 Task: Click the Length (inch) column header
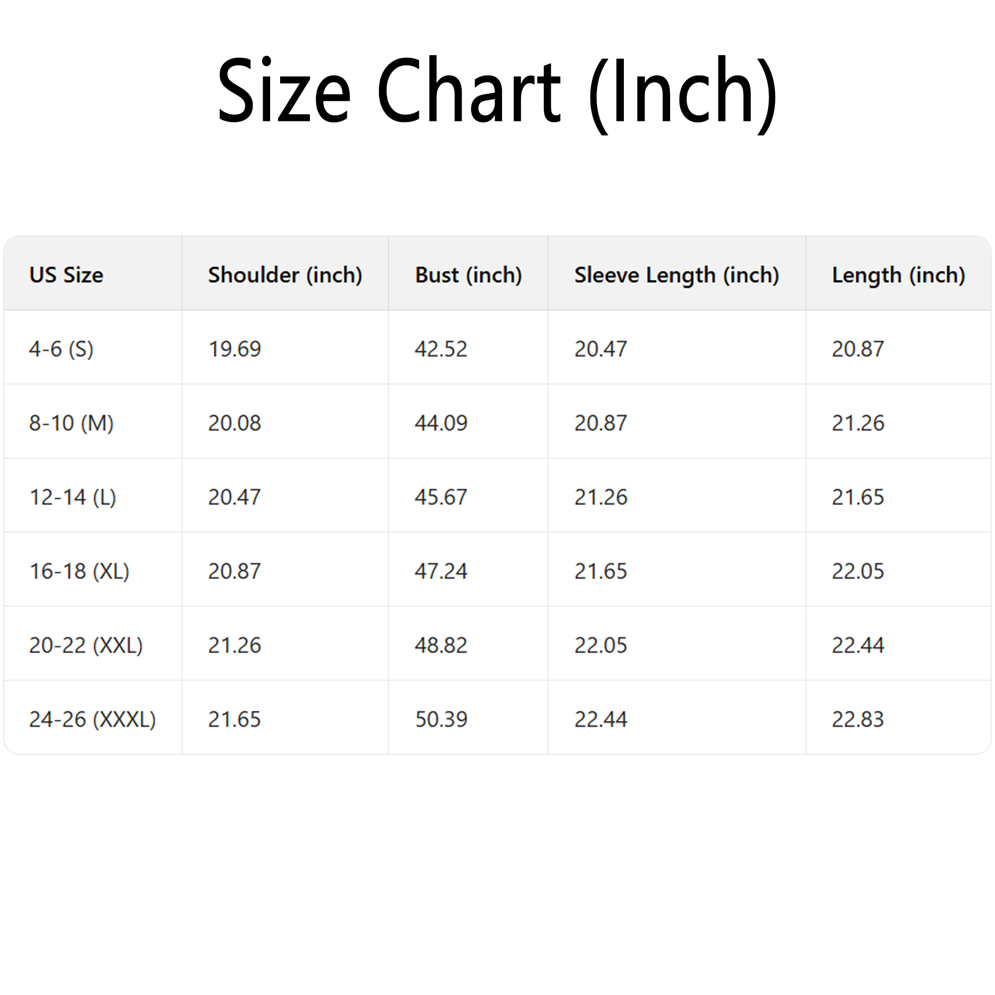pos(898,275)
